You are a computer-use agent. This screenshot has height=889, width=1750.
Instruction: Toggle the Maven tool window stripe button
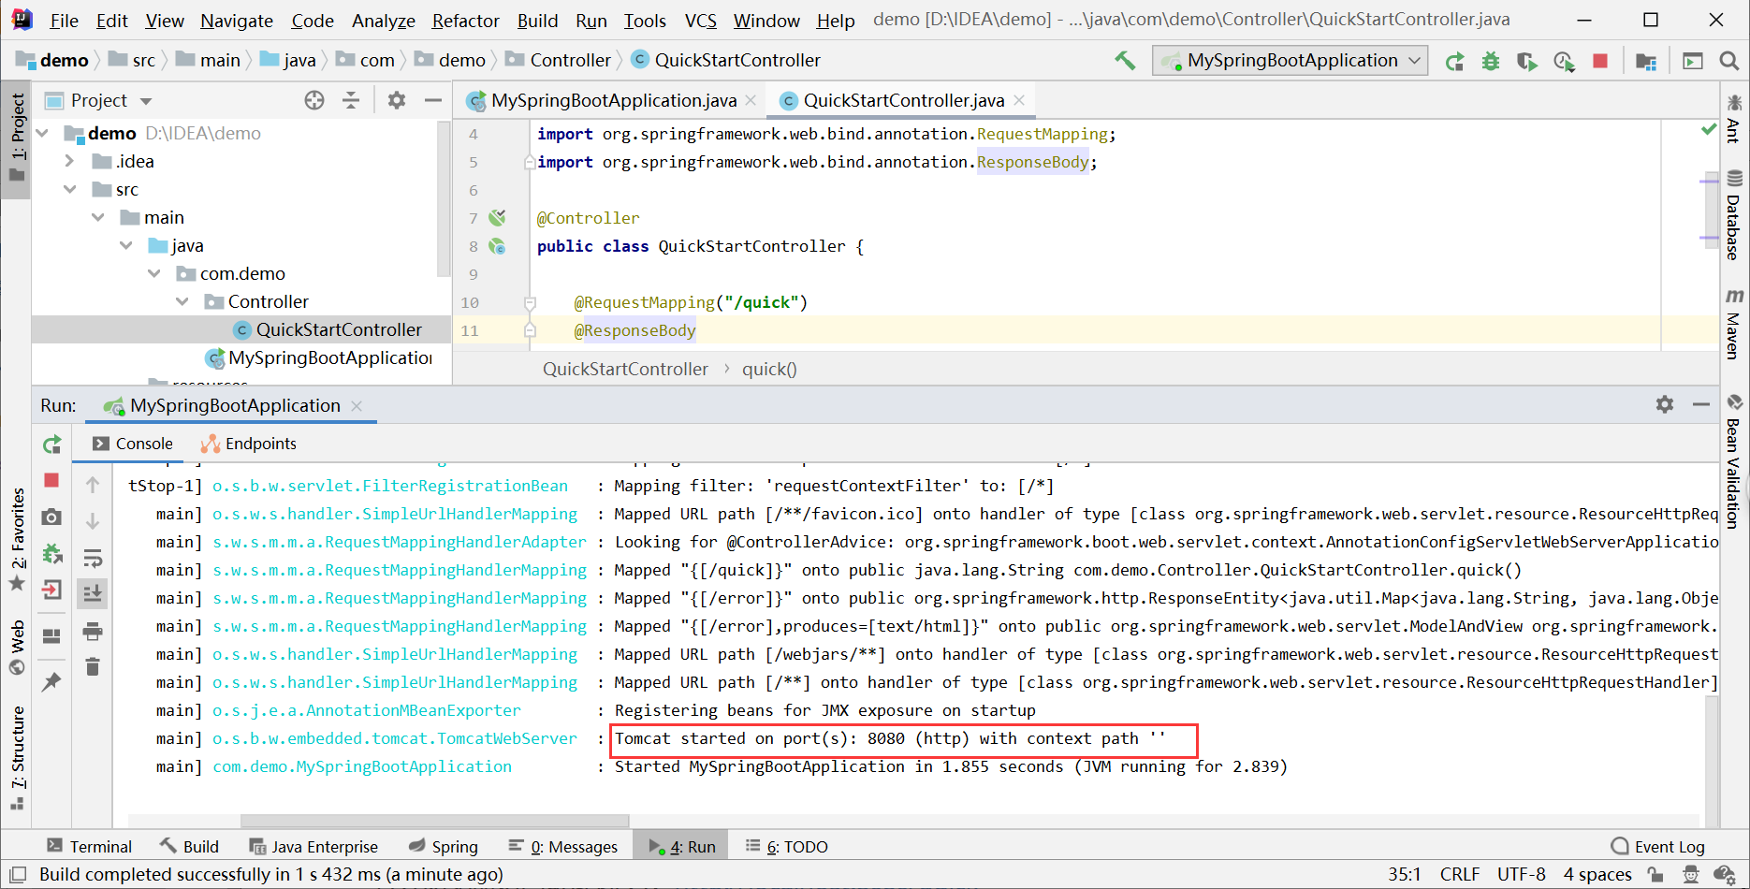(x=1734, y=324)
